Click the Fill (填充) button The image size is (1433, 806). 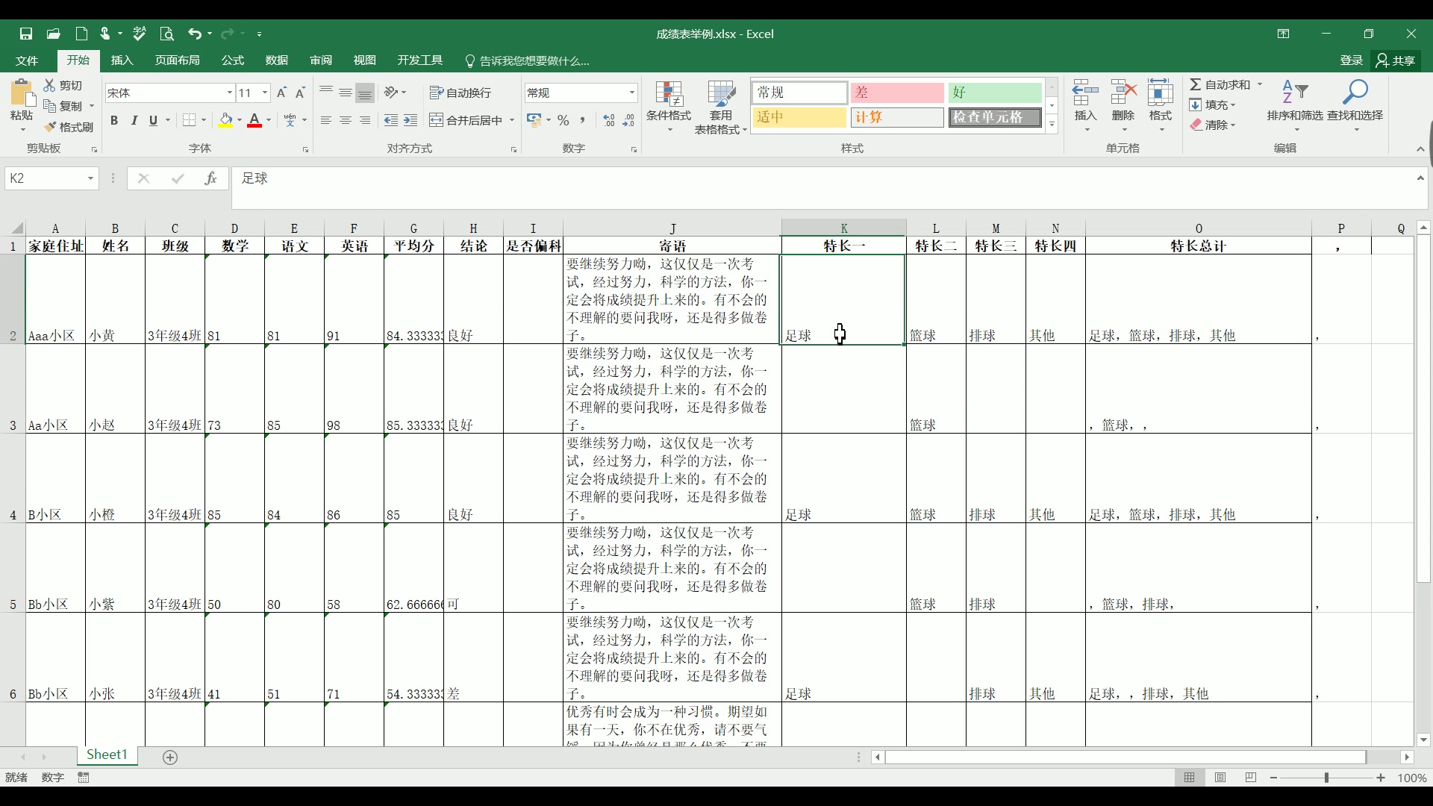[x=1213, y=104]
